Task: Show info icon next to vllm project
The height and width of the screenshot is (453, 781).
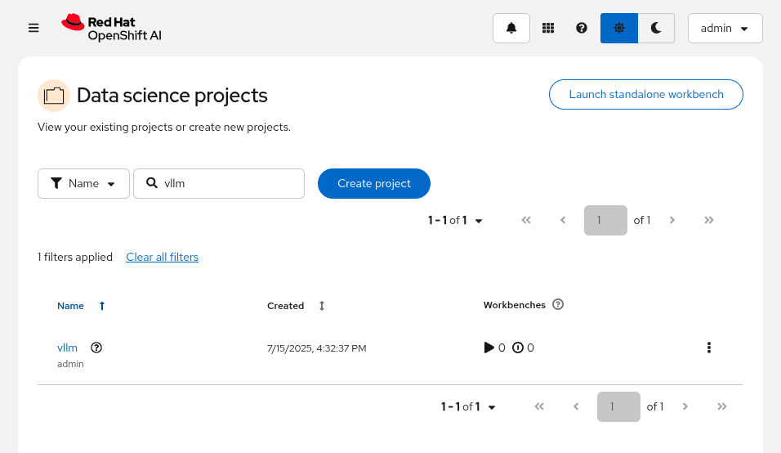Action: 96,348
